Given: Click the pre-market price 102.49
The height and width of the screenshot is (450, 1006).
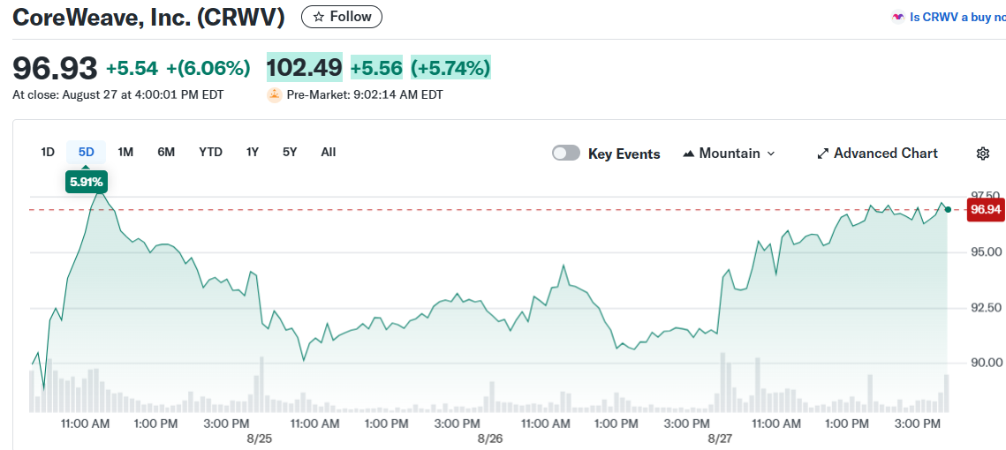Looking at the screenshot, I should coord(304,67).
